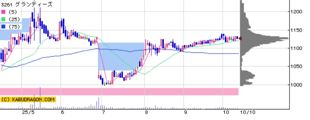Select the 25/5 date axis label

pos(28,113)
